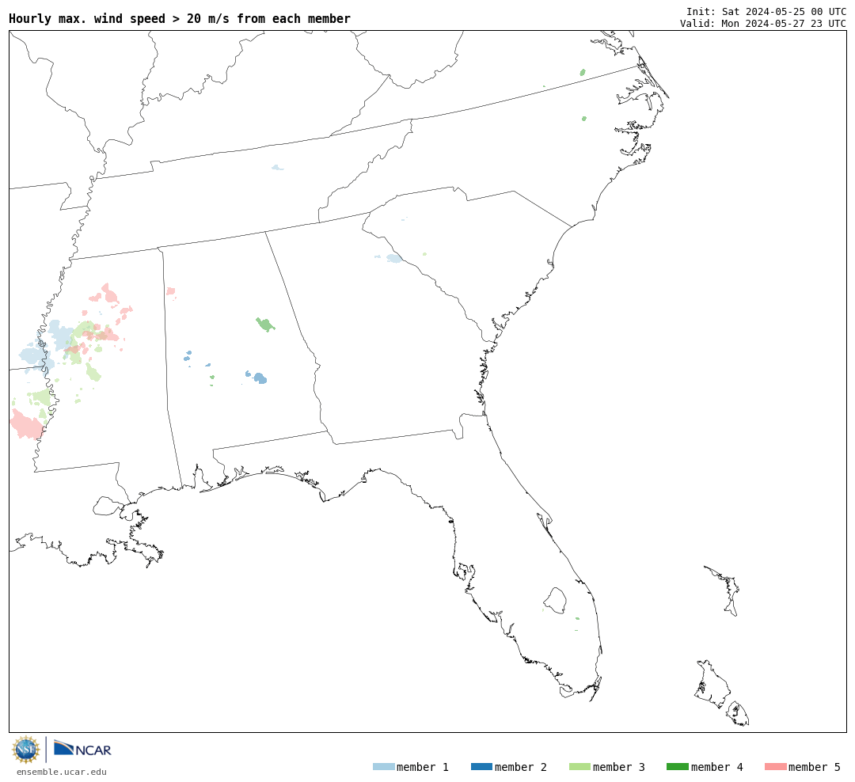855x782 pixels.
Task: Click the 'Hourly max. wind speed' title
Action: tap(180, 18)
